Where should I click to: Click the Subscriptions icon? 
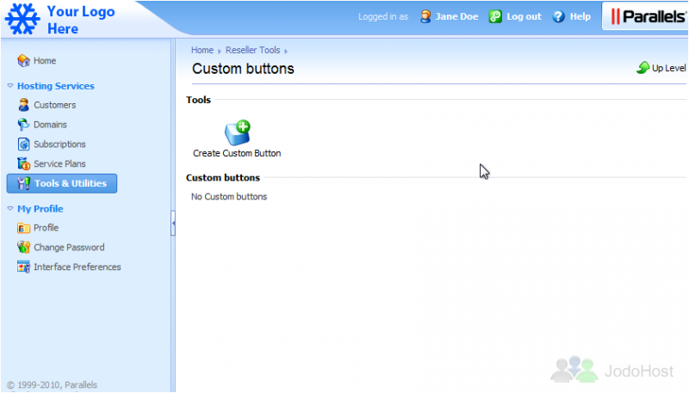coord(23,144)
